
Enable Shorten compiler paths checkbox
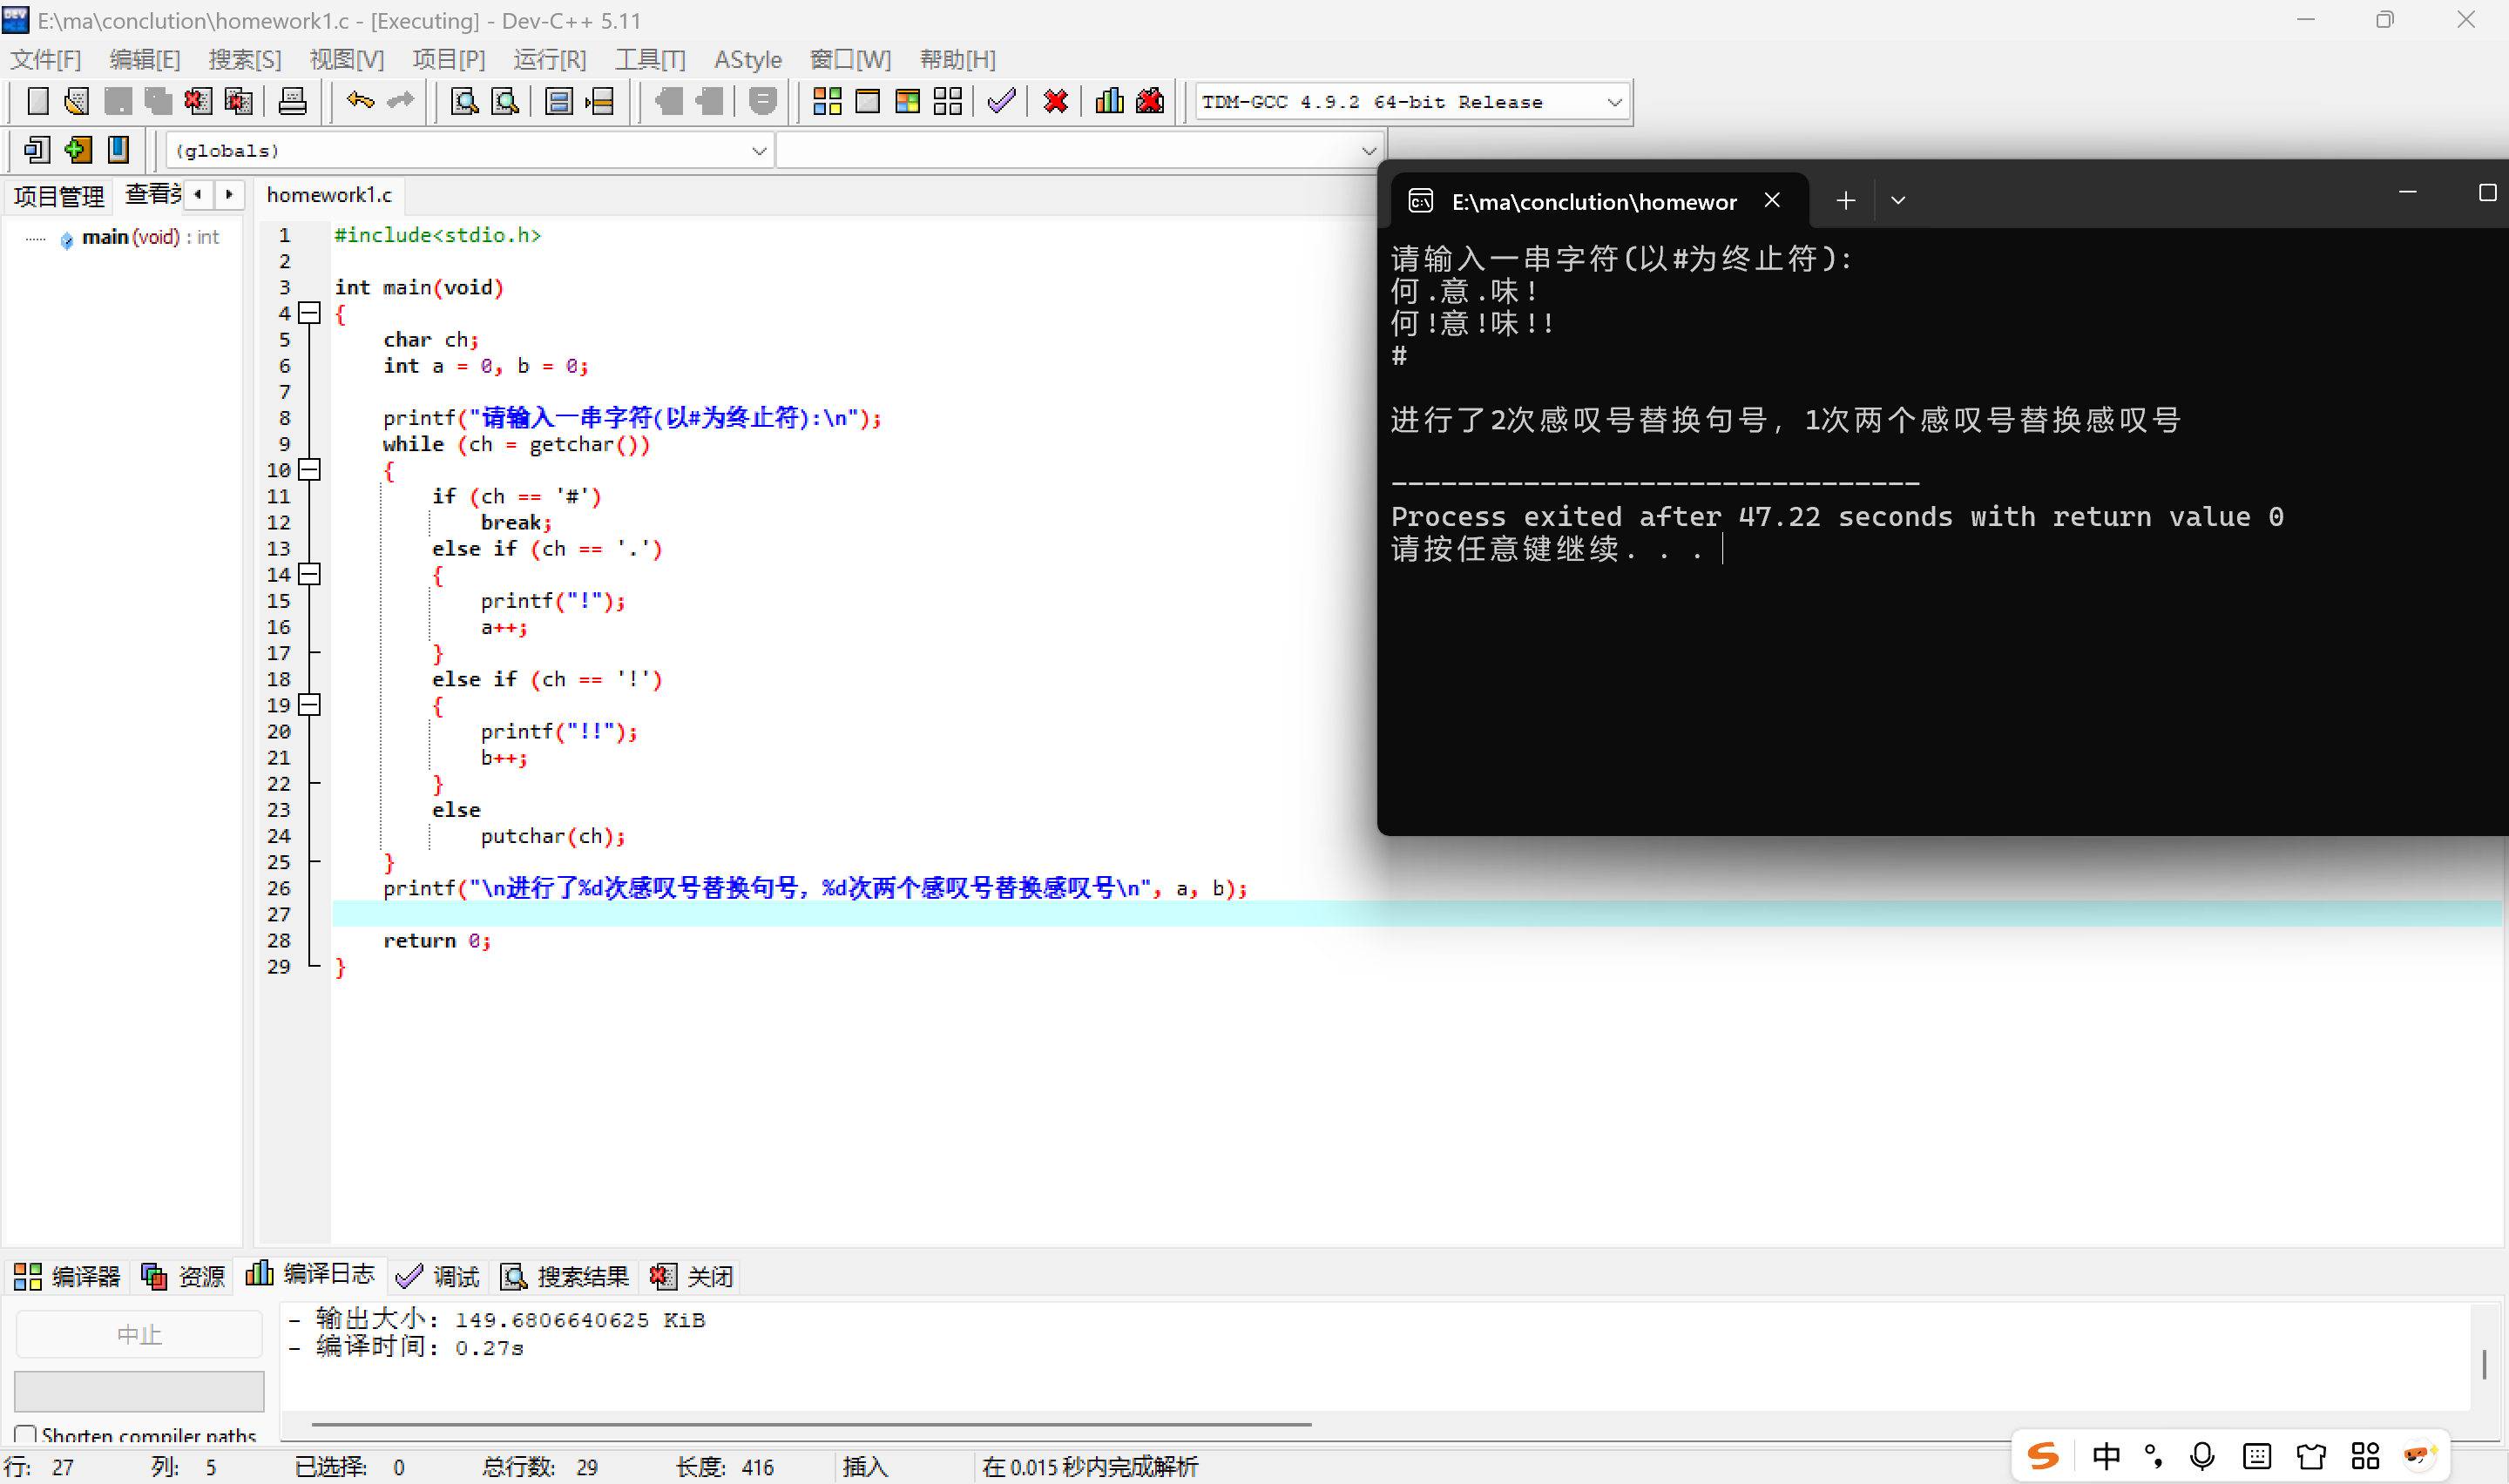(26, 1435)
